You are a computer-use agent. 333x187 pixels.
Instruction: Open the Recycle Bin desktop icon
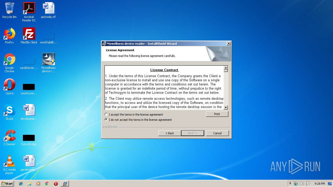click(x=9, y=10)
